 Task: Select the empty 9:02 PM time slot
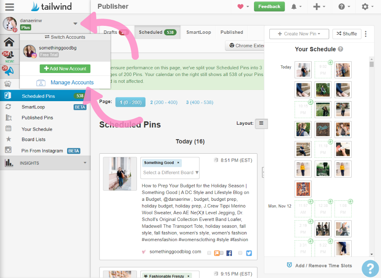pos(323,70)
